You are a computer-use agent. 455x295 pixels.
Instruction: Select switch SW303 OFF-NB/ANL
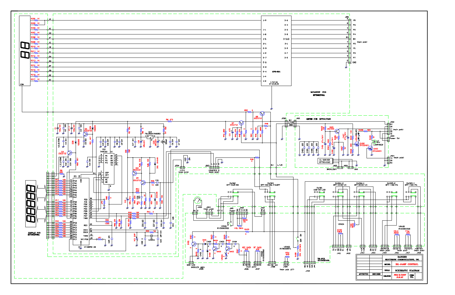(270, 194)
